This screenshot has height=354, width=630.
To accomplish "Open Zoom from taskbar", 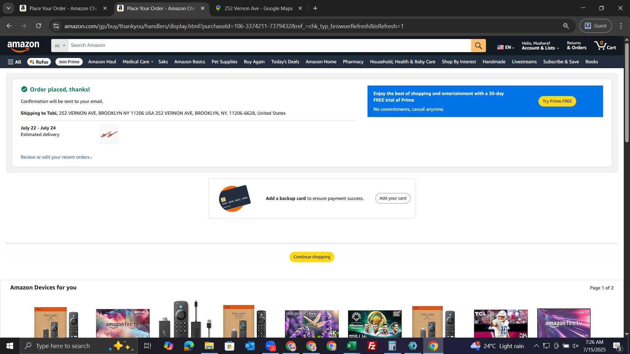I will (270, 346).
